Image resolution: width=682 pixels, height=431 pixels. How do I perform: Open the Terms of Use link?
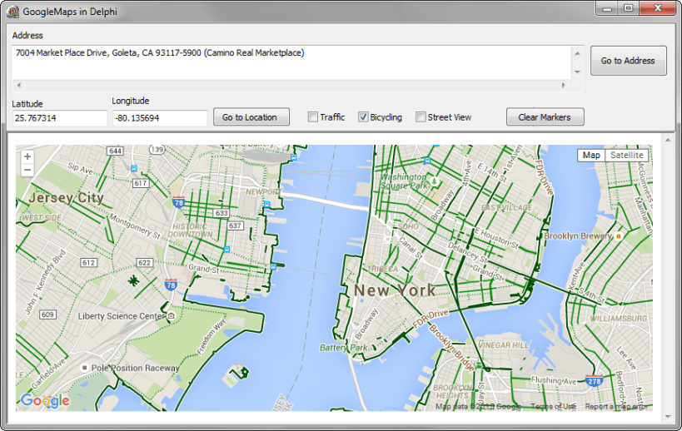pos(553,407)
